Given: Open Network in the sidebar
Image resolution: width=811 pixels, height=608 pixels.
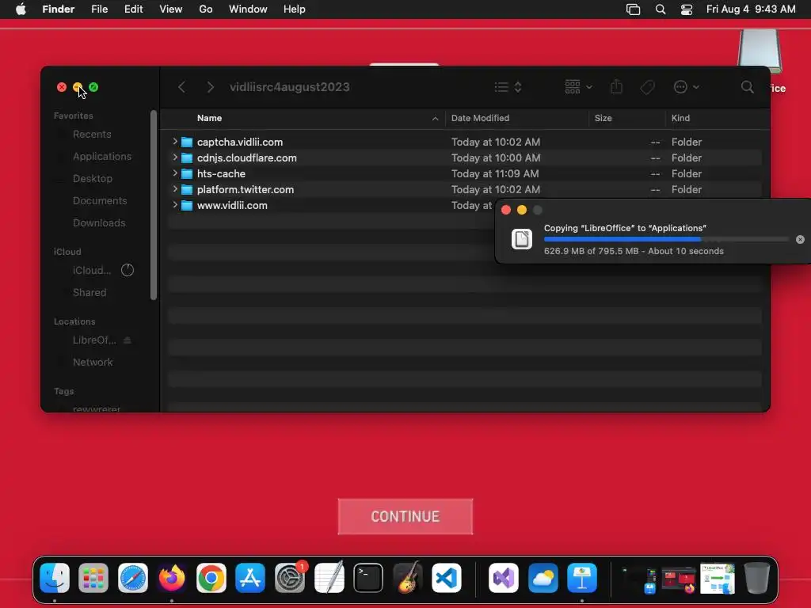Looking at the screenshot, I should (93, 363).
